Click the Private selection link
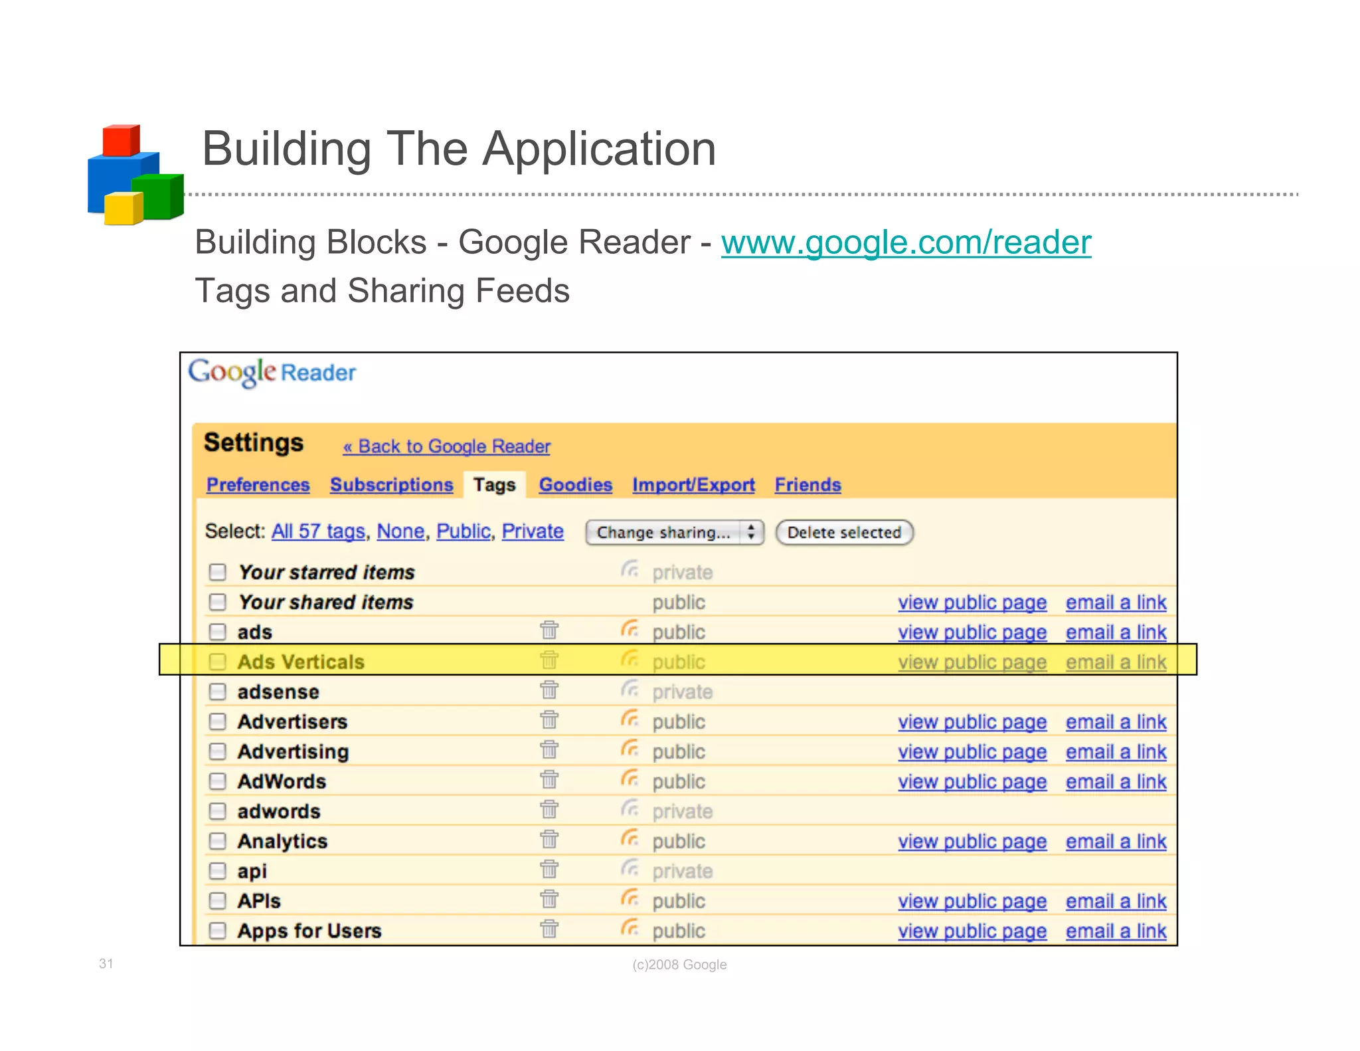Screen dimensions: 1360x1051 (533, 531)
